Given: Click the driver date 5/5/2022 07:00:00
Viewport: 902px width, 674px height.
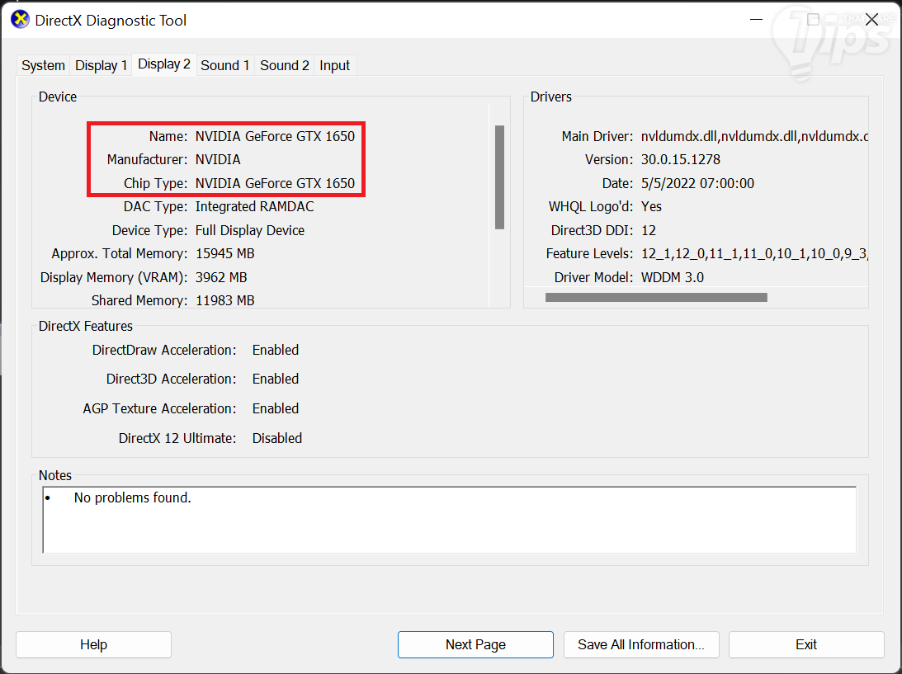Looking at the screenshot, I should (x=697, y=183).
